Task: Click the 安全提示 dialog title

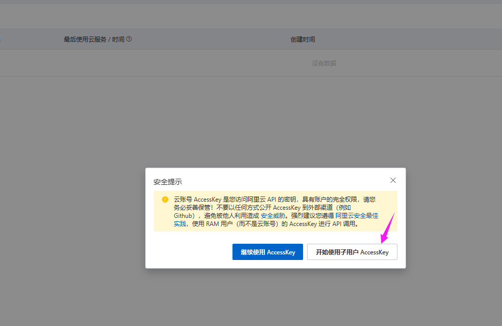Action: point(168,182)
